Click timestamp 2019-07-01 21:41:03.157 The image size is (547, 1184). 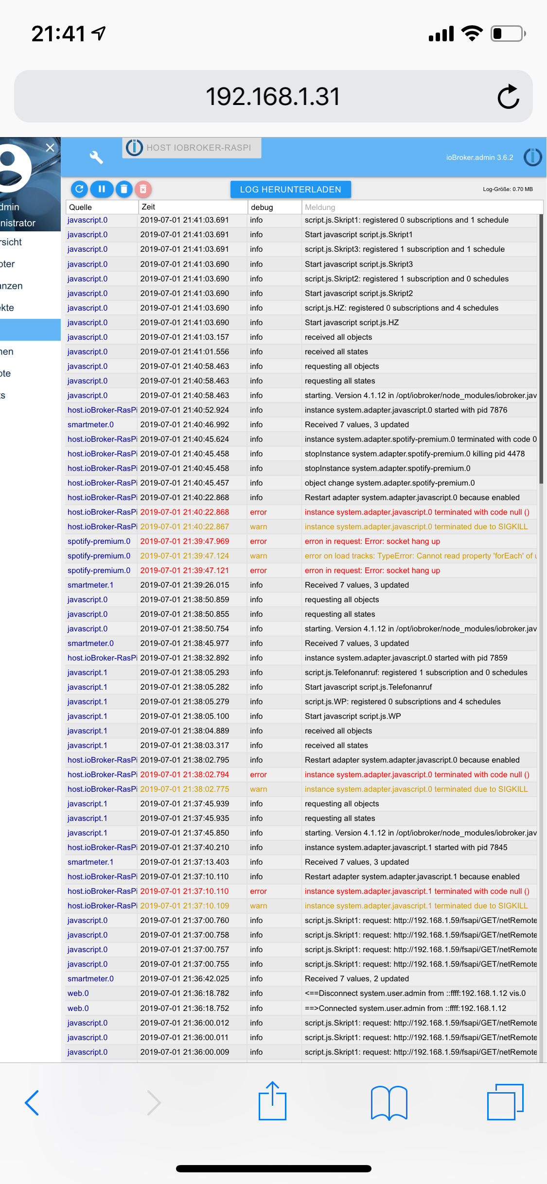[x=185, y=337]
